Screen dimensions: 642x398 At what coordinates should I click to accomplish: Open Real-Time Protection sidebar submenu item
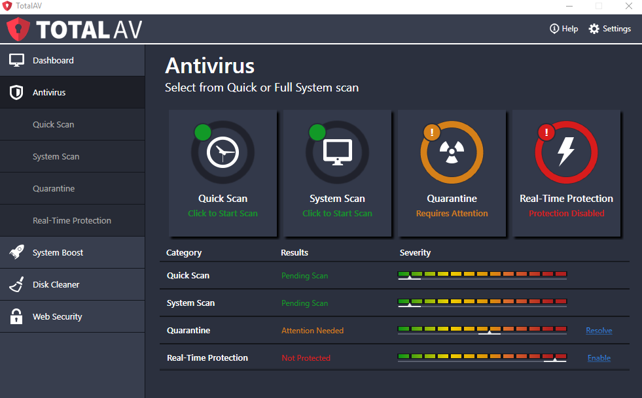click(x=73, y=220)
